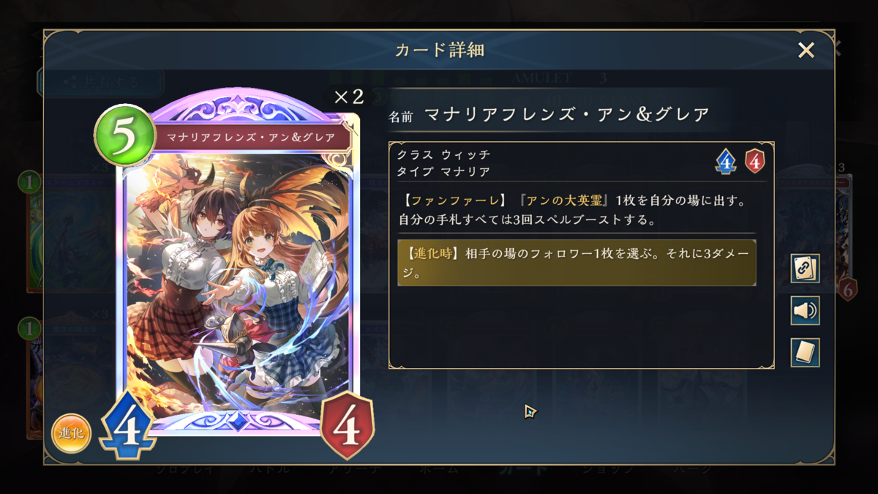Image resolution: width=878 pixels, height=494 pixels.
Task: Open related cards link icon
Action: click(x=805, y=269)
